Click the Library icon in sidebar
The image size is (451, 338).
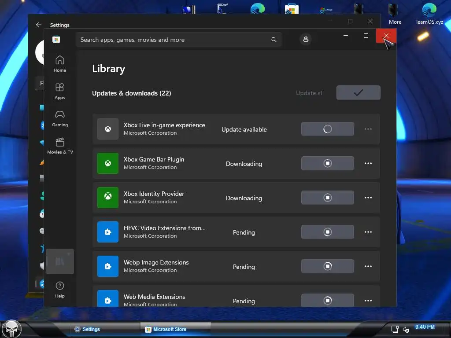pos(60,261)
